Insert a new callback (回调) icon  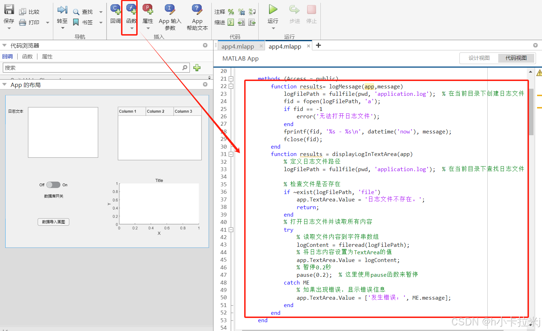(115, 9)
